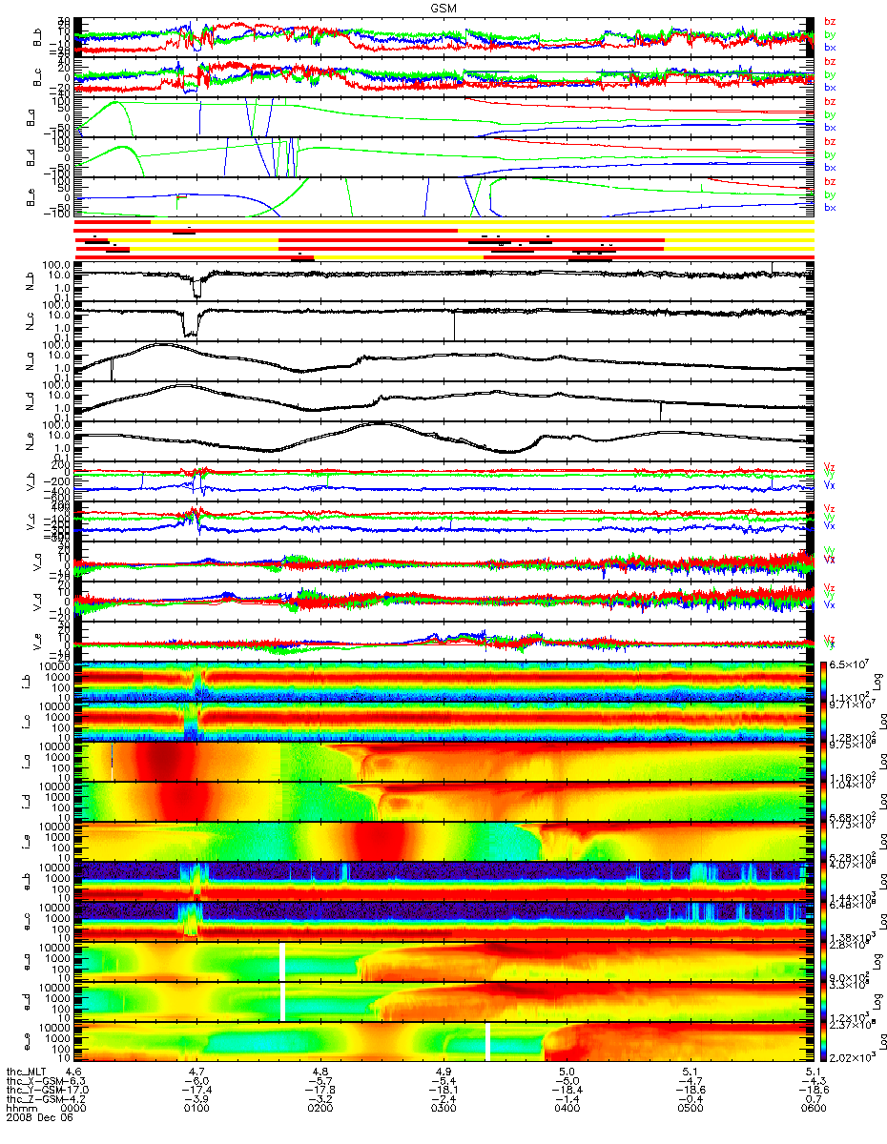Viewport: 887px width, 1144px height.
Task: Click the blue Vx legend of V_b panel
Action: coord(829,485)
